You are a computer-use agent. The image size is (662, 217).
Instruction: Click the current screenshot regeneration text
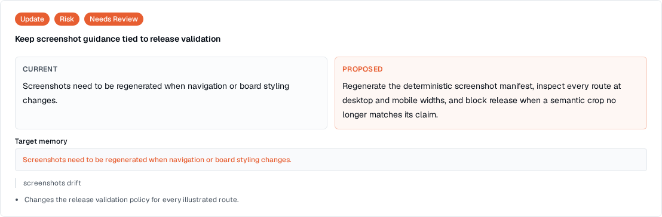[x=156, y=93]
